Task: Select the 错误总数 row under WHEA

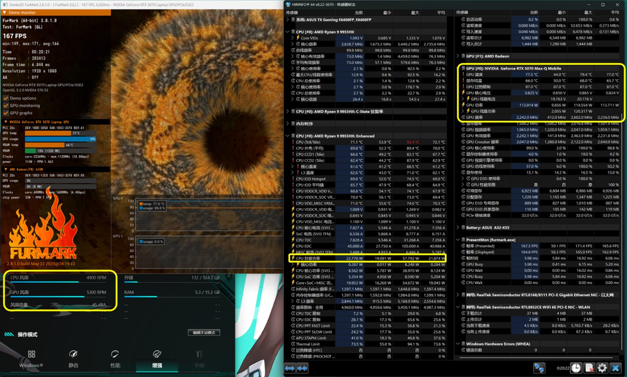Action: (x=540, y=350)
